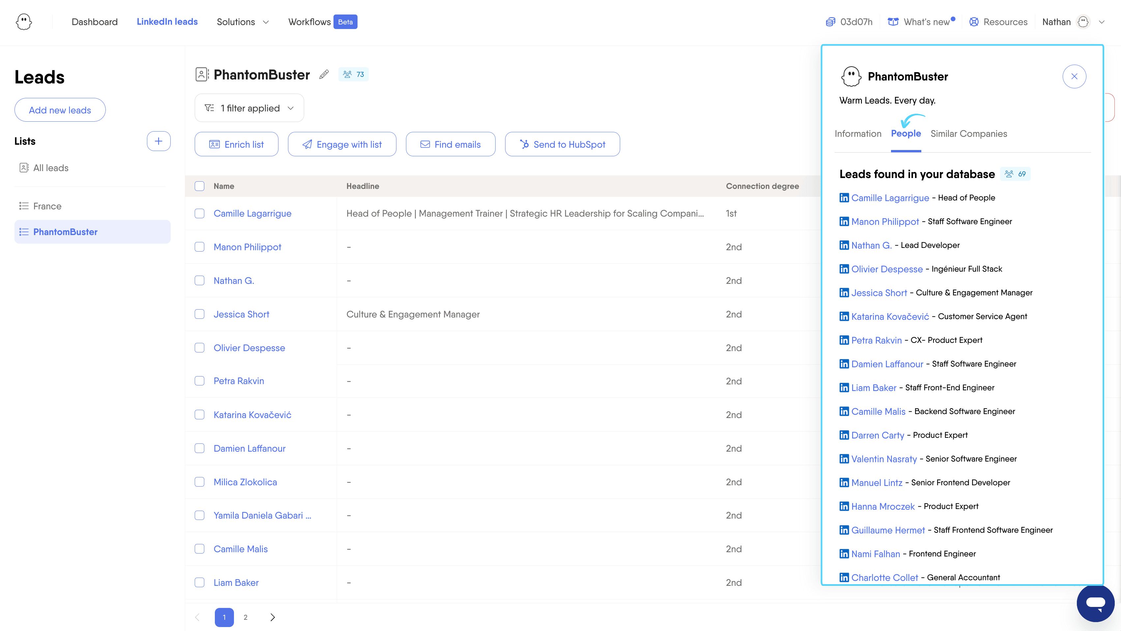
Task: Check the Manon Philippot row checkbox
Action: tap(199, 247)
